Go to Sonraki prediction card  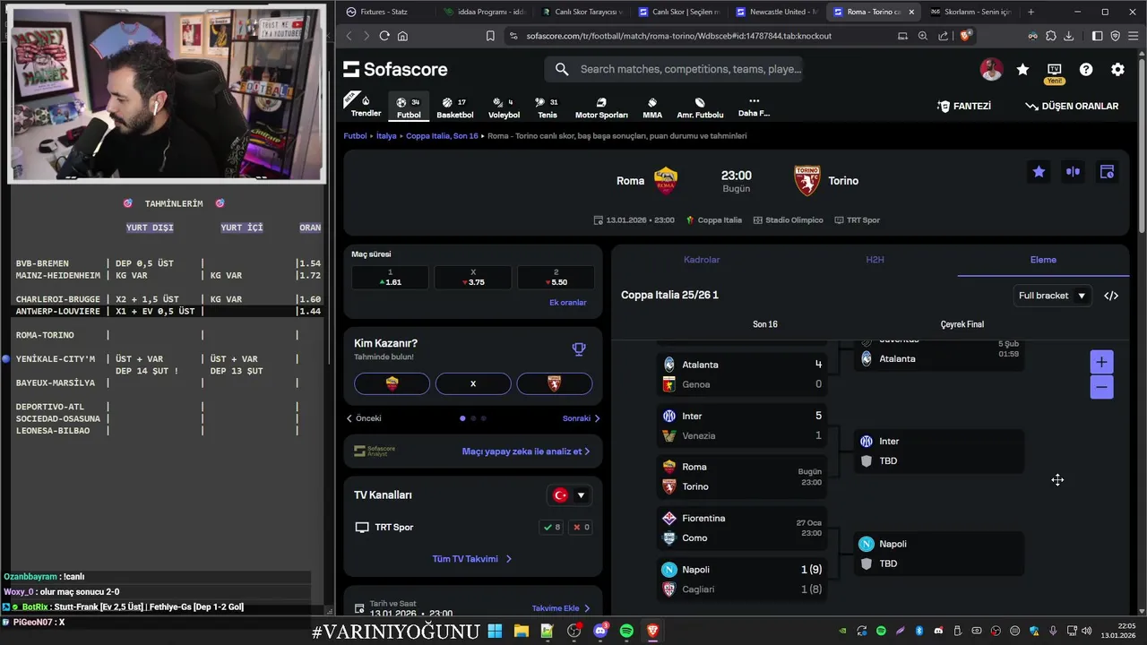tap(581, 418)
